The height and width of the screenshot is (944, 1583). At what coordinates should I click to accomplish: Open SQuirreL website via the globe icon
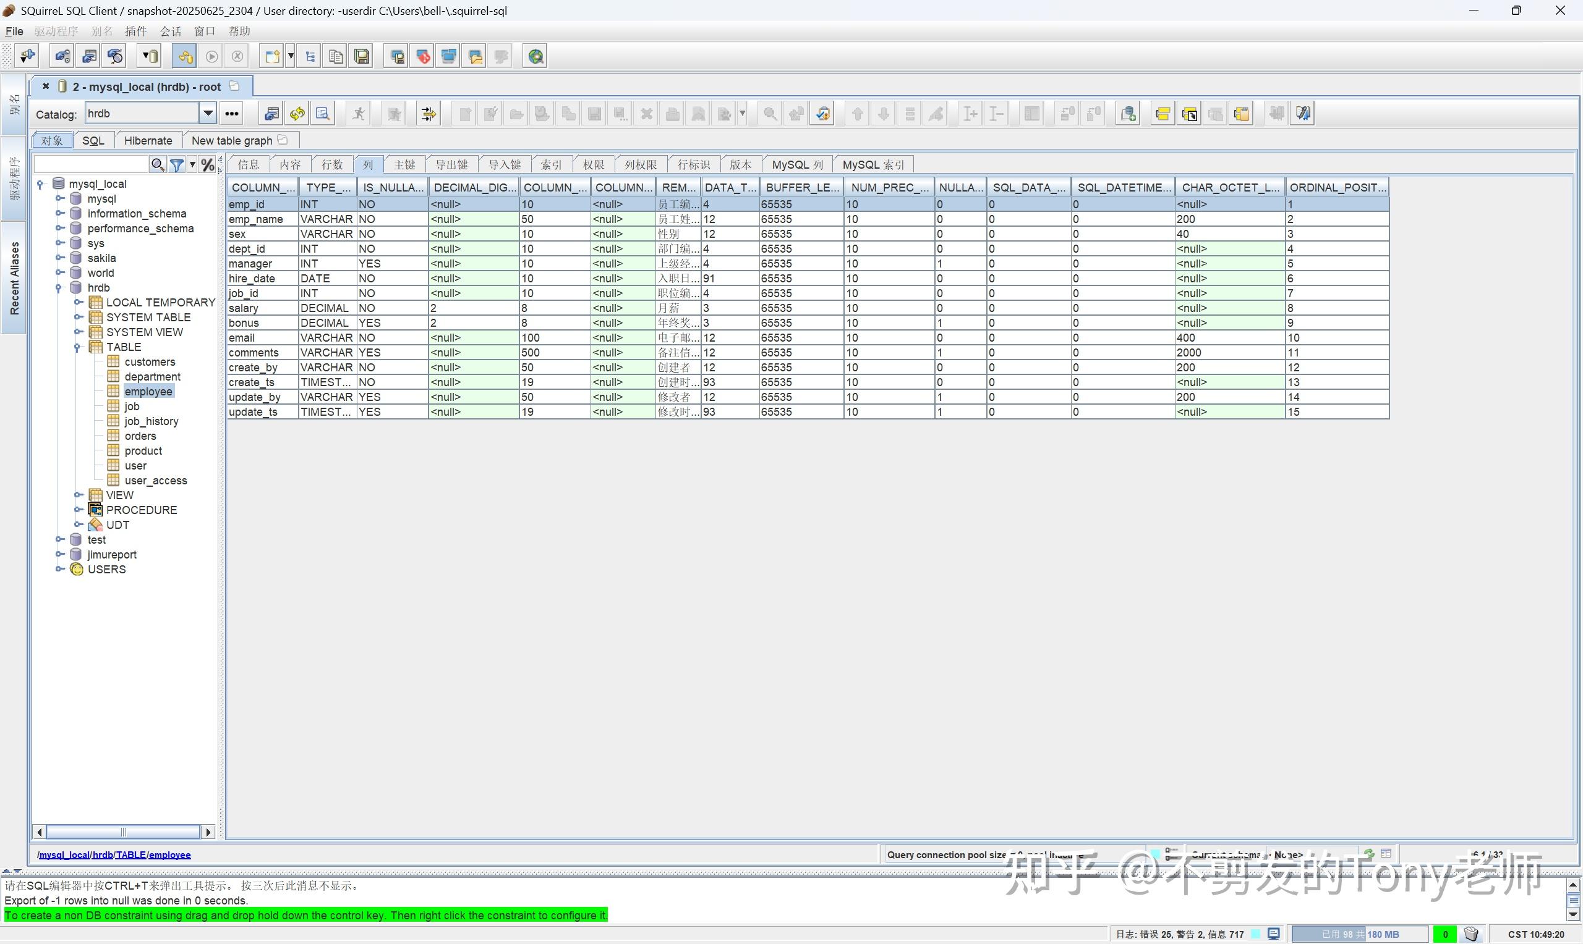(535, 56)
